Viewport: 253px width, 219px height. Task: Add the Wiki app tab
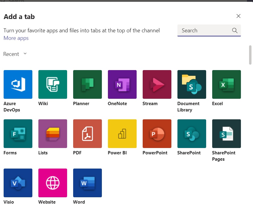point(53,84)
